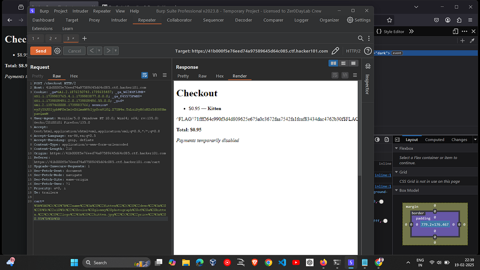This screenshot has height=270, width=480.
Task: Open the Style Editor in Firefox DevTools
Action: (391, 31)
